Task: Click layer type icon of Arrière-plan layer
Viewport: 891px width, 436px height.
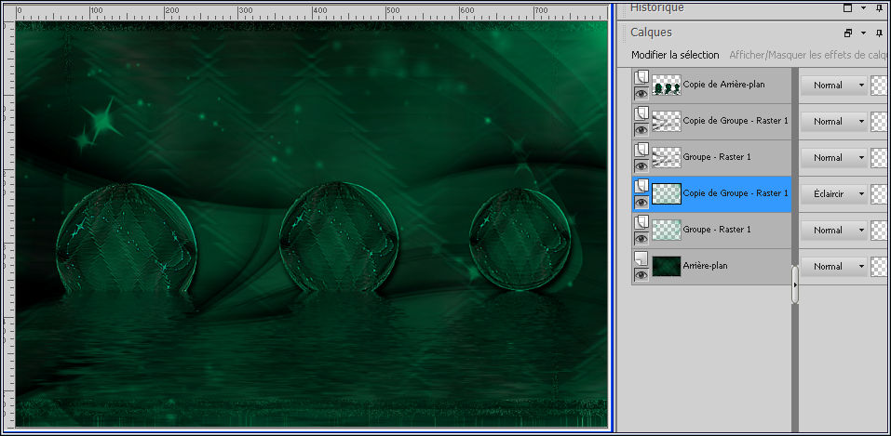Action: (x=641, y=258)
